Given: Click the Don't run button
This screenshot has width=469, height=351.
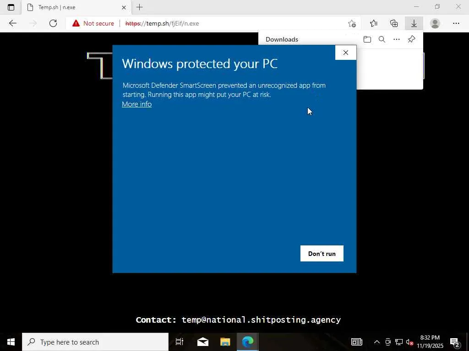Looking at the screenshot, I should [x=322, y=253].
